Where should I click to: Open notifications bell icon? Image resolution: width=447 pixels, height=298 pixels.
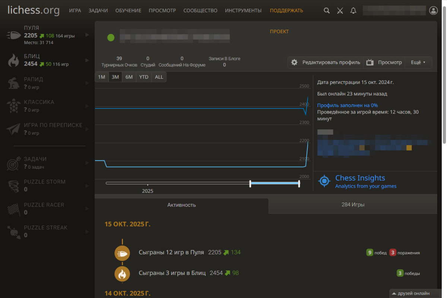[x=353, y=11]
